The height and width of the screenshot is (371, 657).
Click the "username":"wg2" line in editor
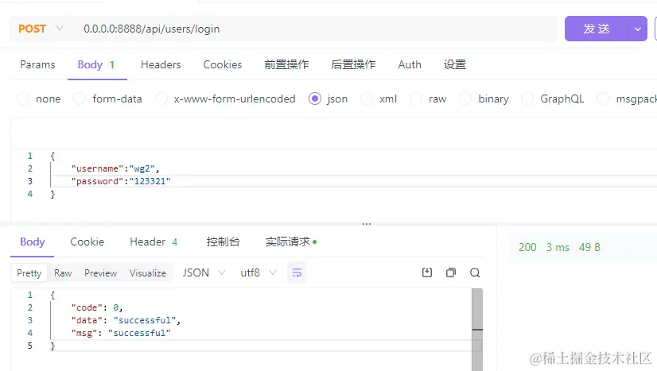coord(115,168)
